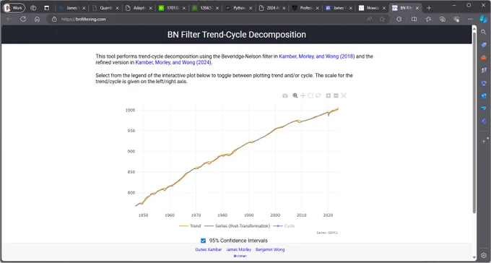This screenshot has height=263, width=491.
Task: Click the Series: GDPC1 caption text
Action: (327, 233)
